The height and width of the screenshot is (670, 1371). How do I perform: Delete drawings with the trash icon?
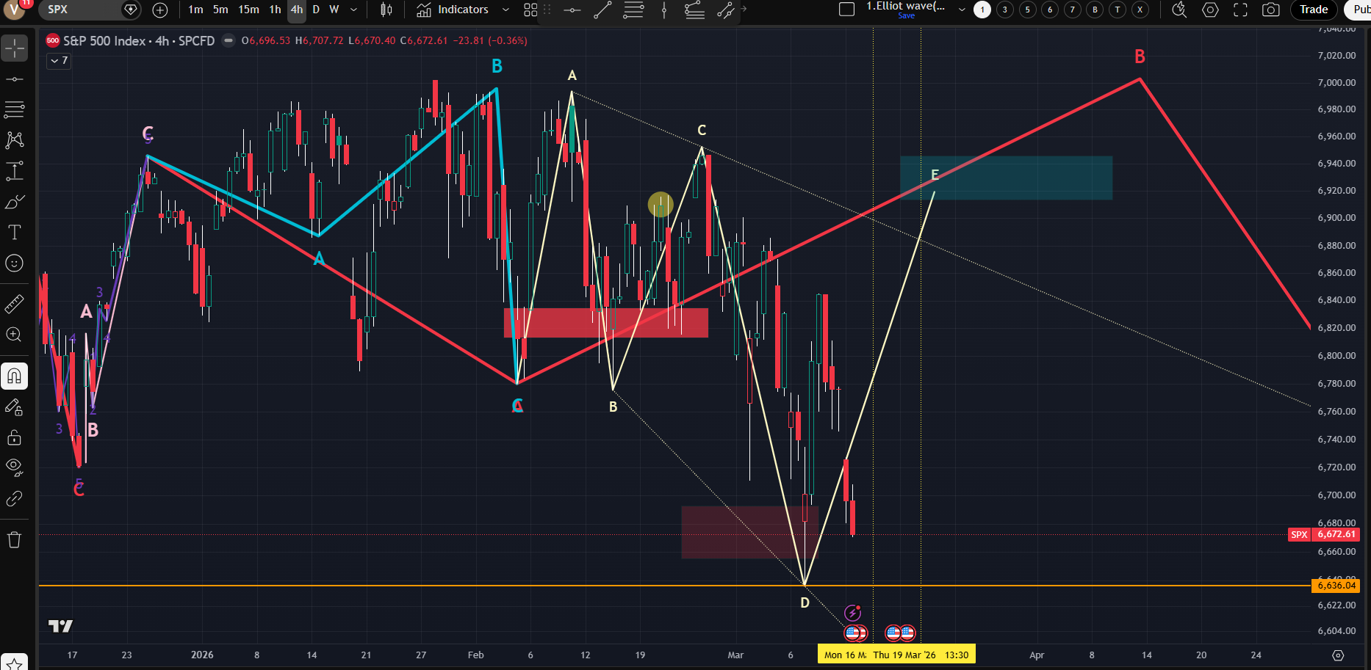click(14, 540)
